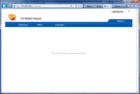Expand the WiFi menu
This screenshot has width=140, height=94.
40,25
